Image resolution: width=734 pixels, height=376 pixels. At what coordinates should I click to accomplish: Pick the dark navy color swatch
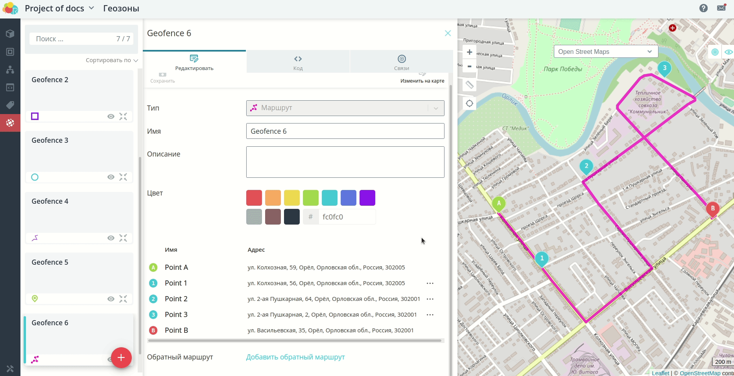click(x=292, y=217)
